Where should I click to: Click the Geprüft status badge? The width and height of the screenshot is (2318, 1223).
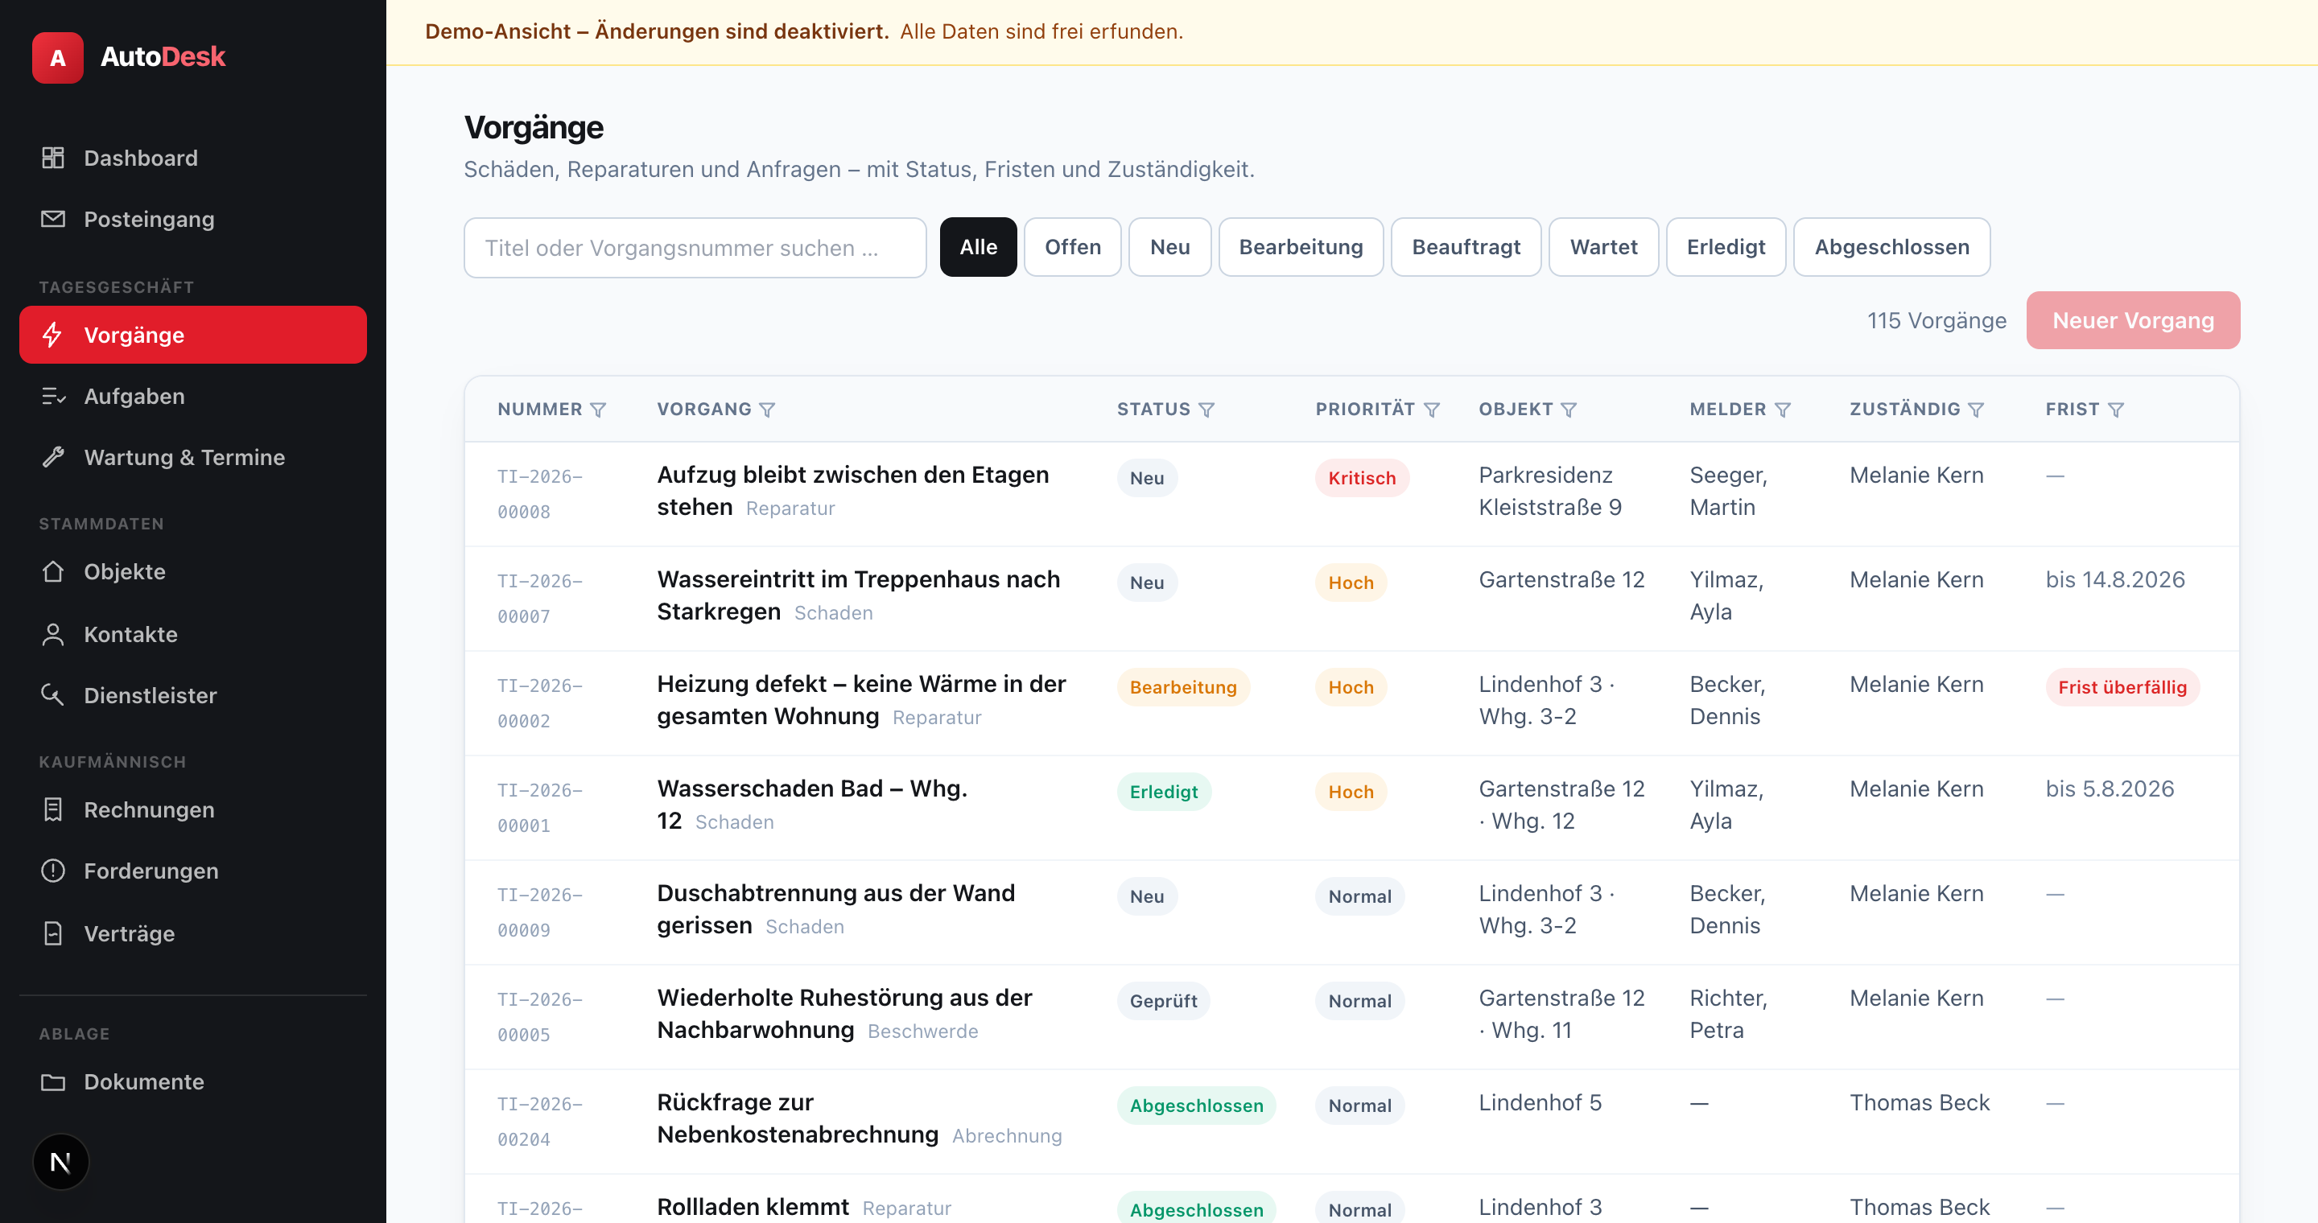point(1162,1000)
